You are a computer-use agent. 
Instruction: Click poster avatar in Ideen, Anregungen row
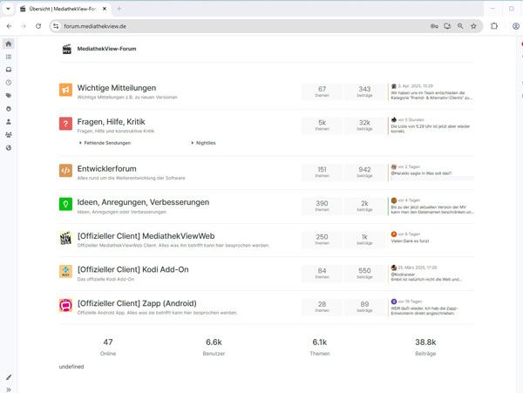pyautogui.click(x=394, y=200)
